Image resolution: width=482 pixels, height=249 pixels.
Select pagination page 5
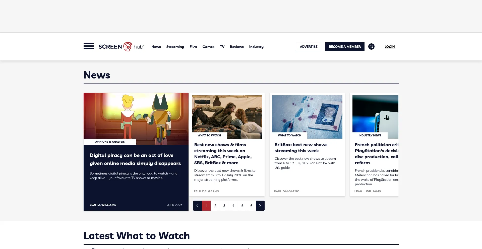pyautogui.click(x=242, y=206)
